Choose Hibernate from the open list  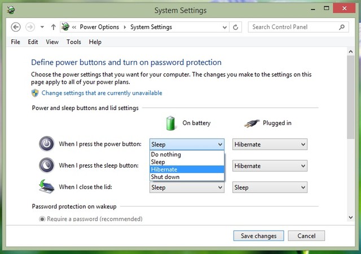(187, 169)
